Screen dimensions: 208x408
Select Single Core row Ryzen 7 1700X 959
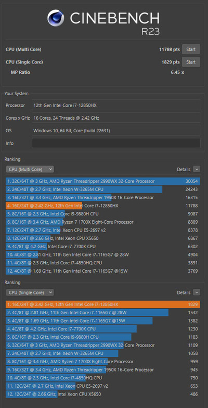(x=103, y=361)
